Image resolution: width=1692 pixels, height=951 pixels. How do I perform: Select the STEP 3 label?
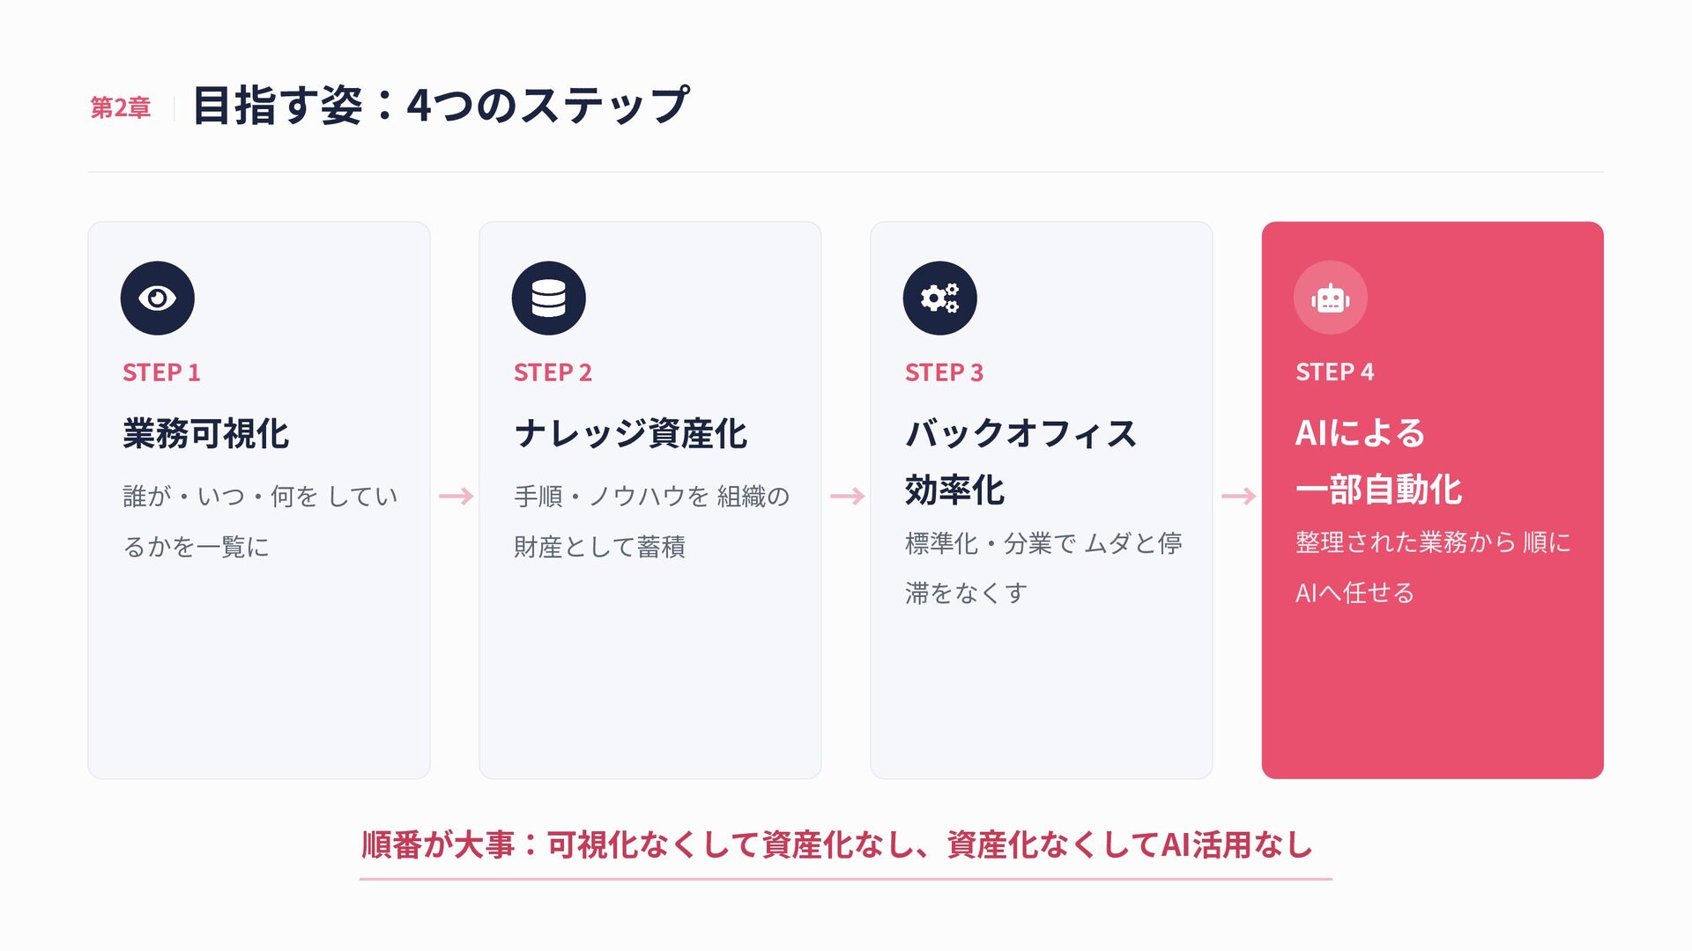[944, 372]
